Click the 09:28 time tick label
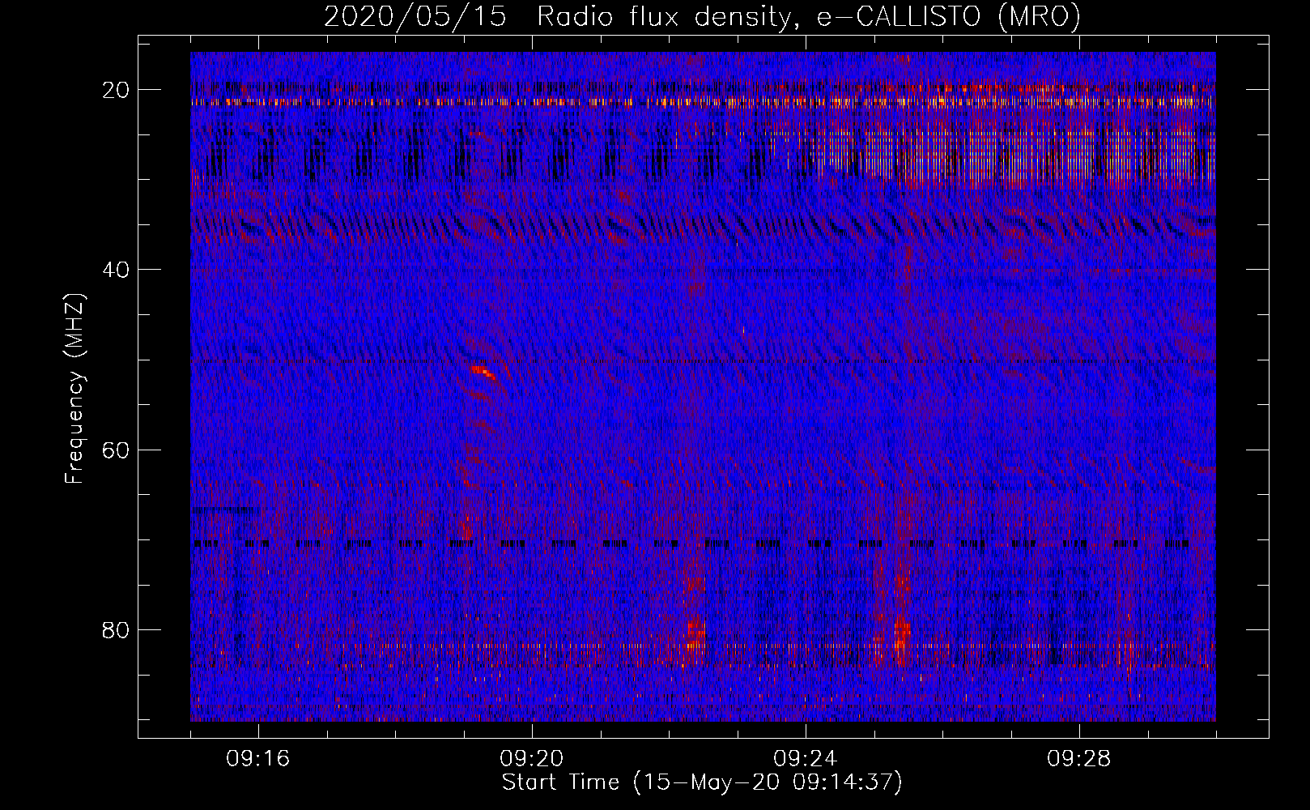 coord(1079,759)
